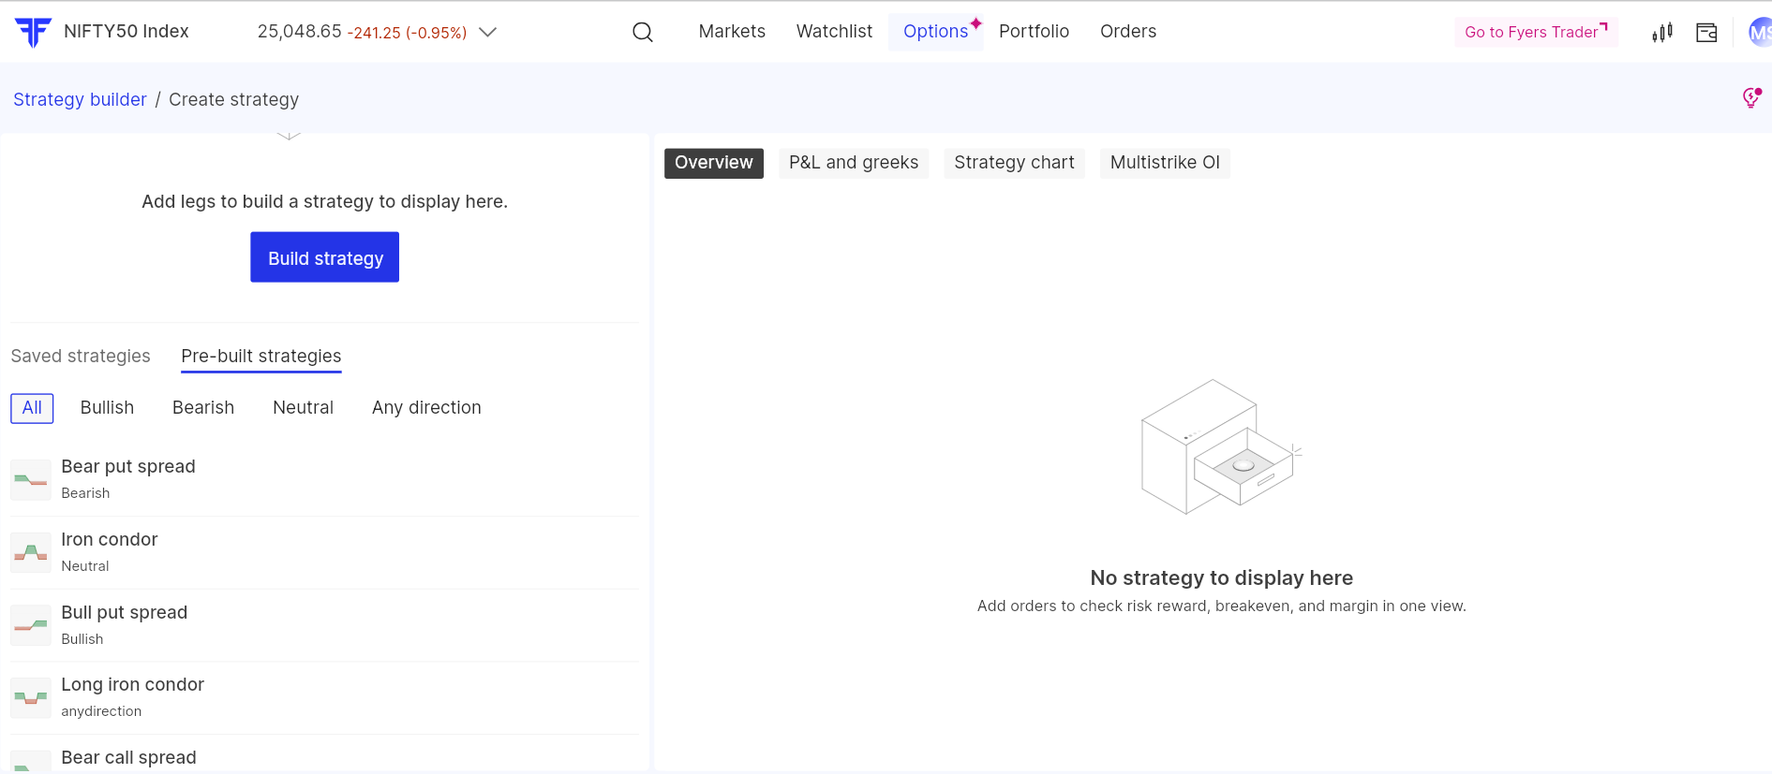The height and width of the screenshot is (774, 1772).
Task: Open the P&L and greeks tab
Action: (853, 163)
